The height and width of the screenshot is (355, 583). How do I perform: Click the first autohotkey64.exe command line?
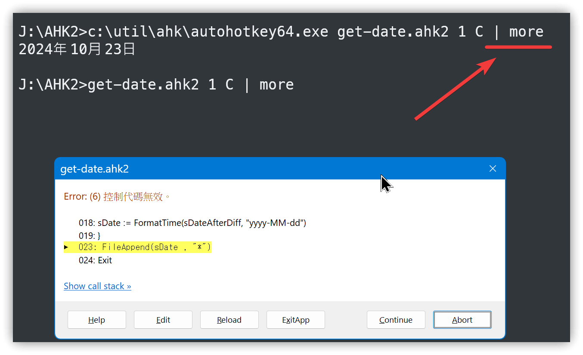point(281,31)
